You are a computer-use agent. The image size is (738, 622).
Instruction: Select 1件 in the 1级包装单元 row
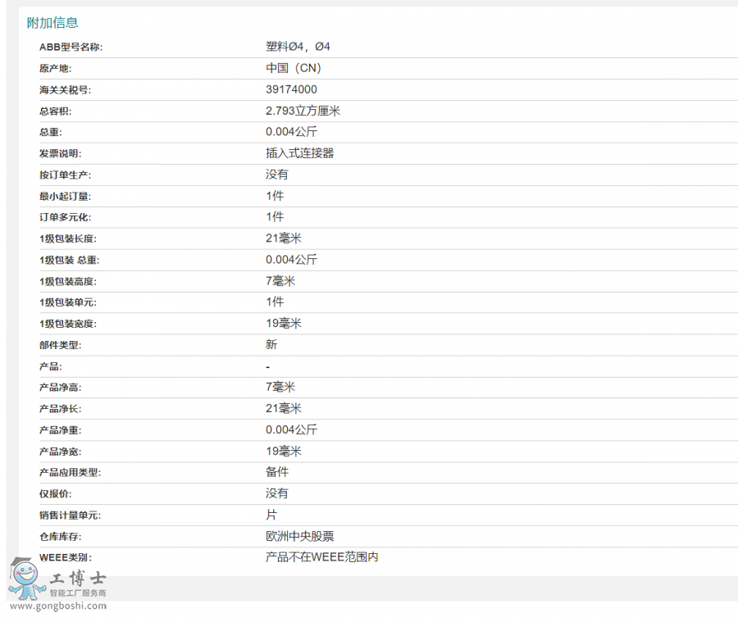(x=275, y=302)
